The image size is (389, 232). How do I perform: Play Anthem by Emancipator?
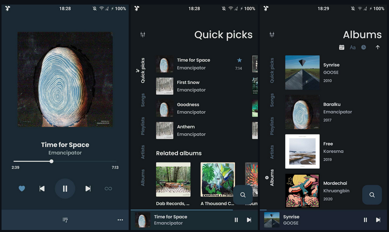[200, 130]
